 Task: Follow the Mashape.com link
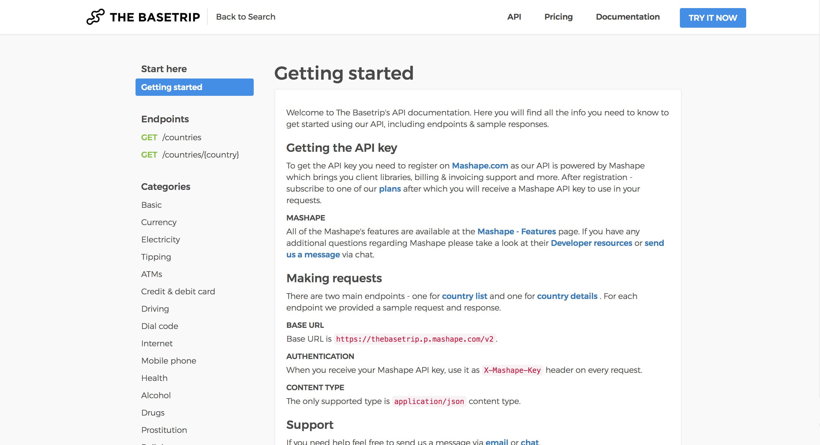click(480, 166)
